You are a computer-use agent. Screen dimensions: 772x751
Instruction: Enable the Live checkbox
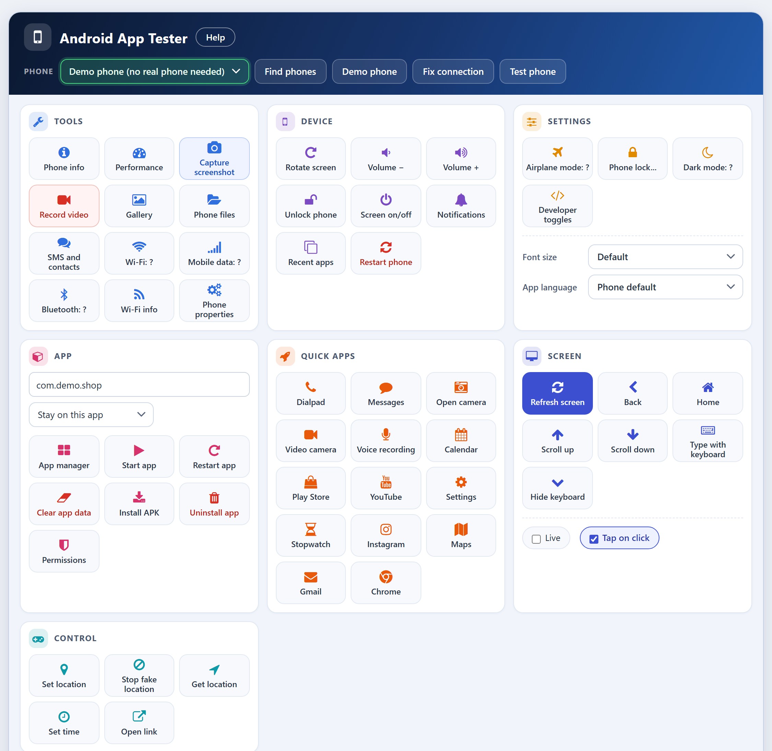(x=536, y=539)
